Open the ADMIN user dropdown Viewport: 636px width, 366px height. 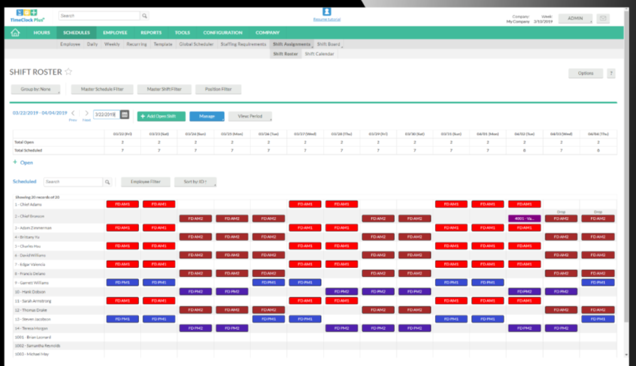[575, 18]
